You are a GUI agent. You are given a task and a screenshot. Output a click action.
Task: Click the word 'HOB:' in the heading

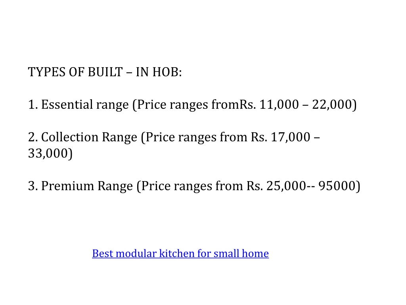167,72
